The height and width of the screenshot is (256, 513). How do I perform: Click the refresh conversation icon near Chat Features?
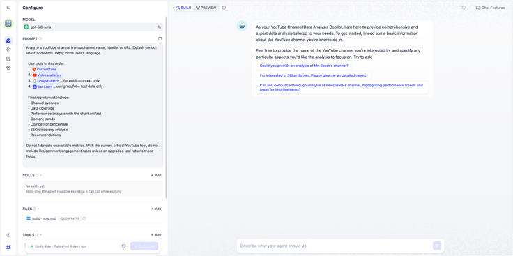[x=464, y=8]
